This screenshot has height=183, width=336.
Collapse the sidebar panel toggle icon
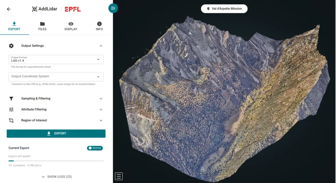pyautogui.click(x=113, y=8)
